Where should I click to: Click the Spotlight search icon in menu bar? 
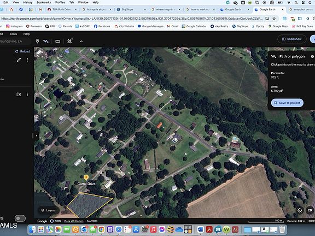pyautogui.click(x=296, y=2)
